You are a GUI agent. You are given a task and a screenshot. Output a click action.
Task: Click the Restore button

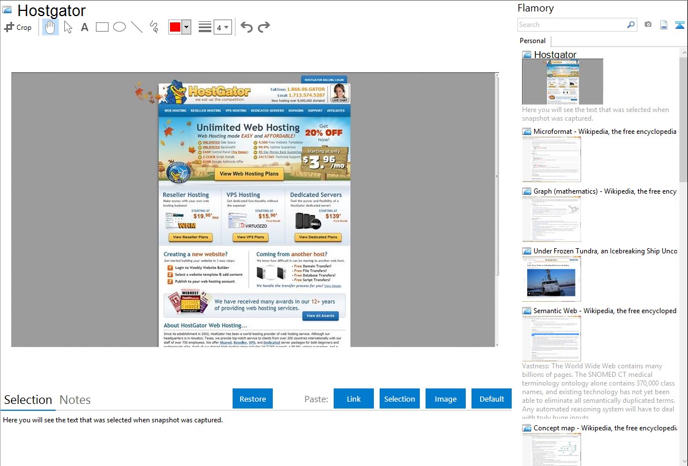pos(253,399)
